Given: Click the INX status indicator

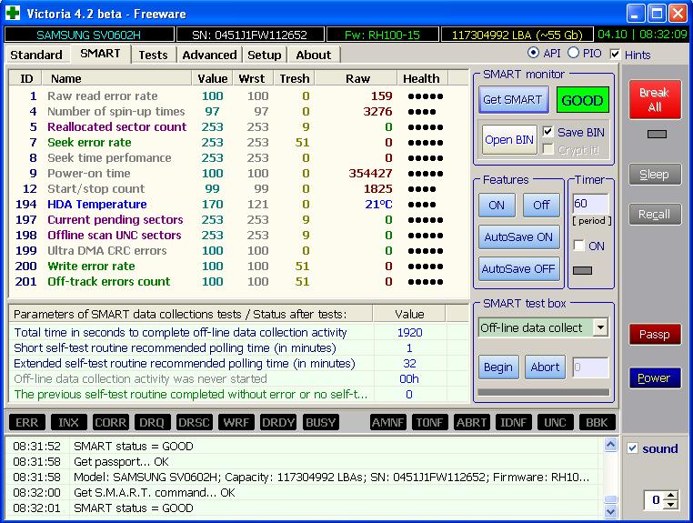Looking at the screenshot, I should click(x=68, y=423).
